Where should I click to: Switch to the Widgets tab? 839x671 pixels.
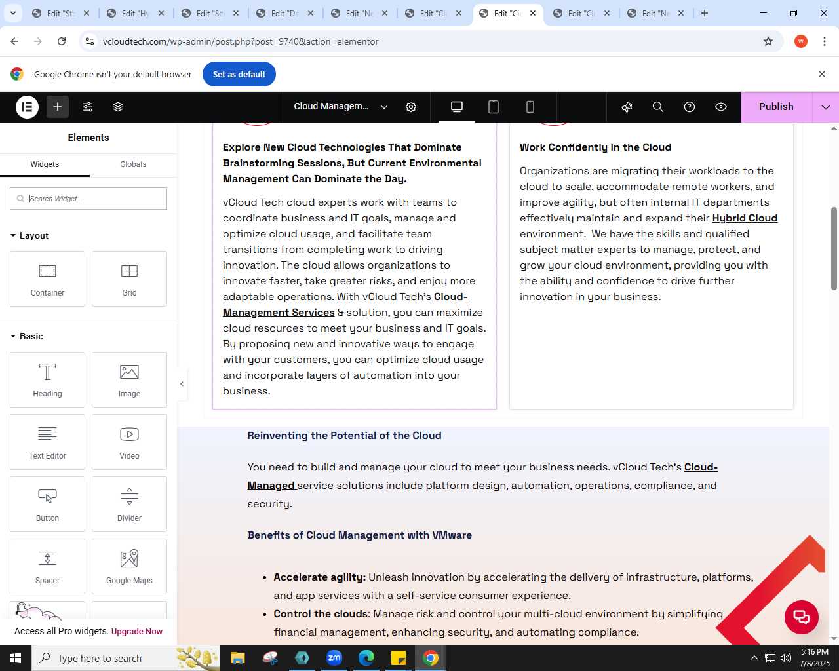point(45,164)
